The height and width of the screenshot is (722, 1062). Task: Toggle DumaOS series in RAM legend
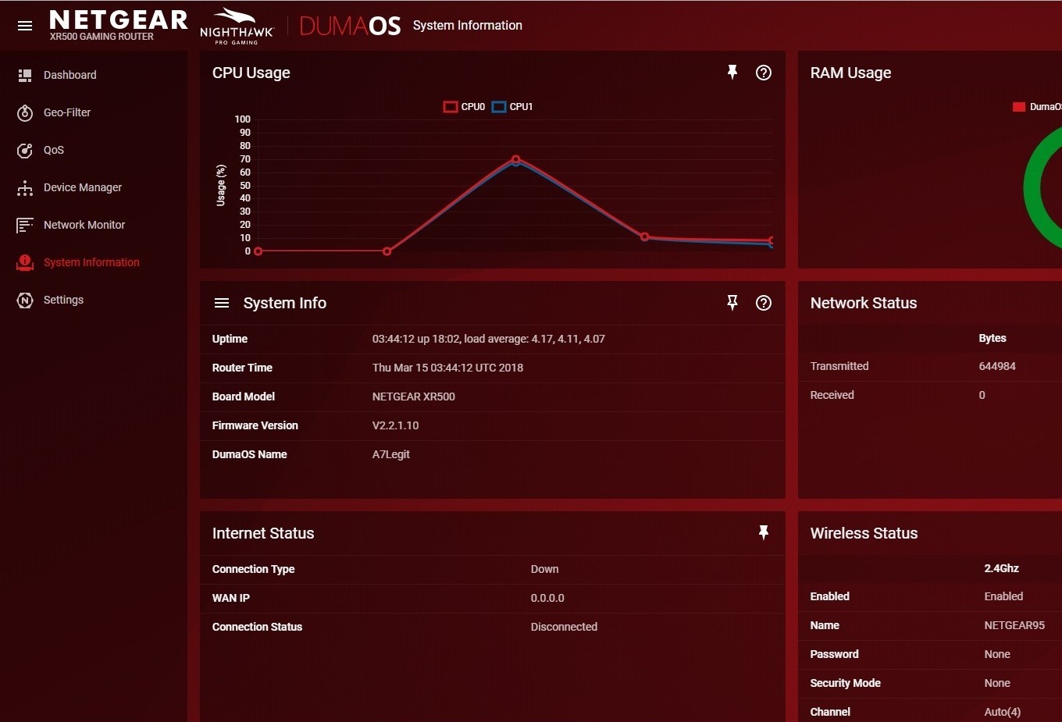(1037, 107)
